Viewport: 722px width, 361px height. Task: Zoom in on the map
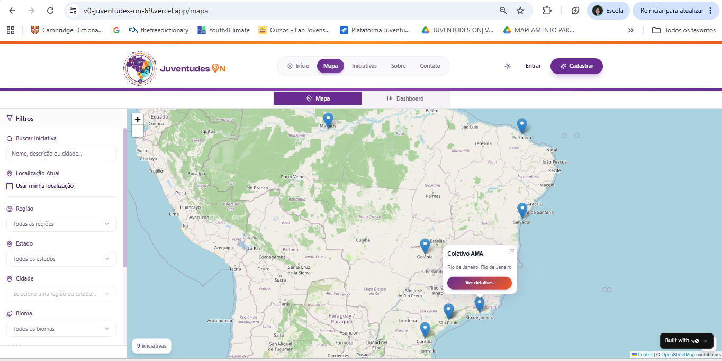138,119
